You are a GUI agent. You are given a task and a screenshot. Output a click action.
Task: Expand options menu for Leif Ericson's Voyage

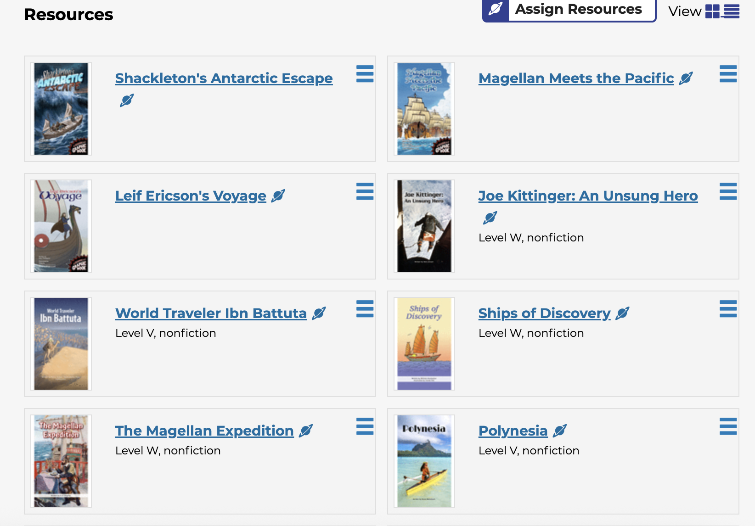365,191
